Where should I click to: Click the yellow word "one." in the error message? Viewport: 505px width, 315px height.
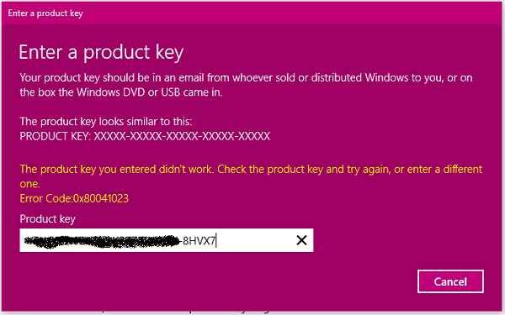click(30, 184)
